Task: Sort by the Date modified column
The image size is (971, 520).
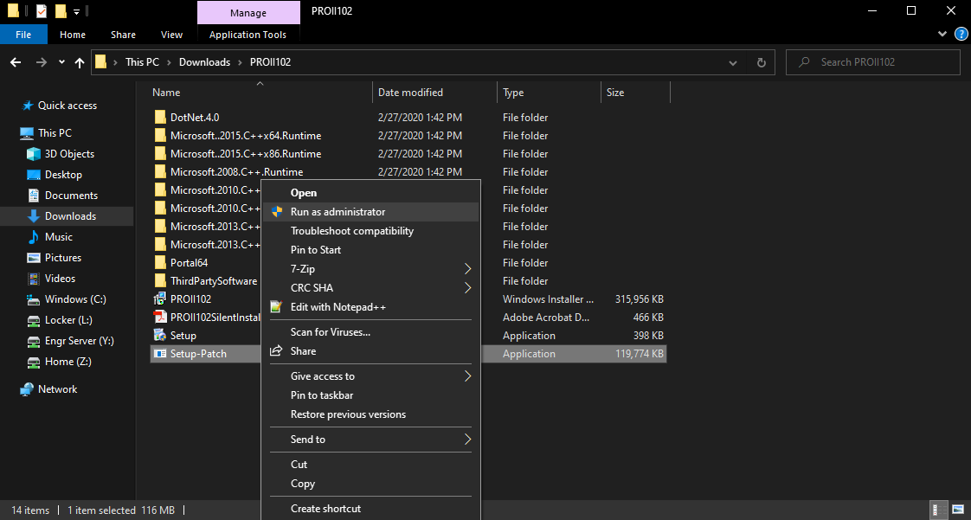Action: pos(410,93)
